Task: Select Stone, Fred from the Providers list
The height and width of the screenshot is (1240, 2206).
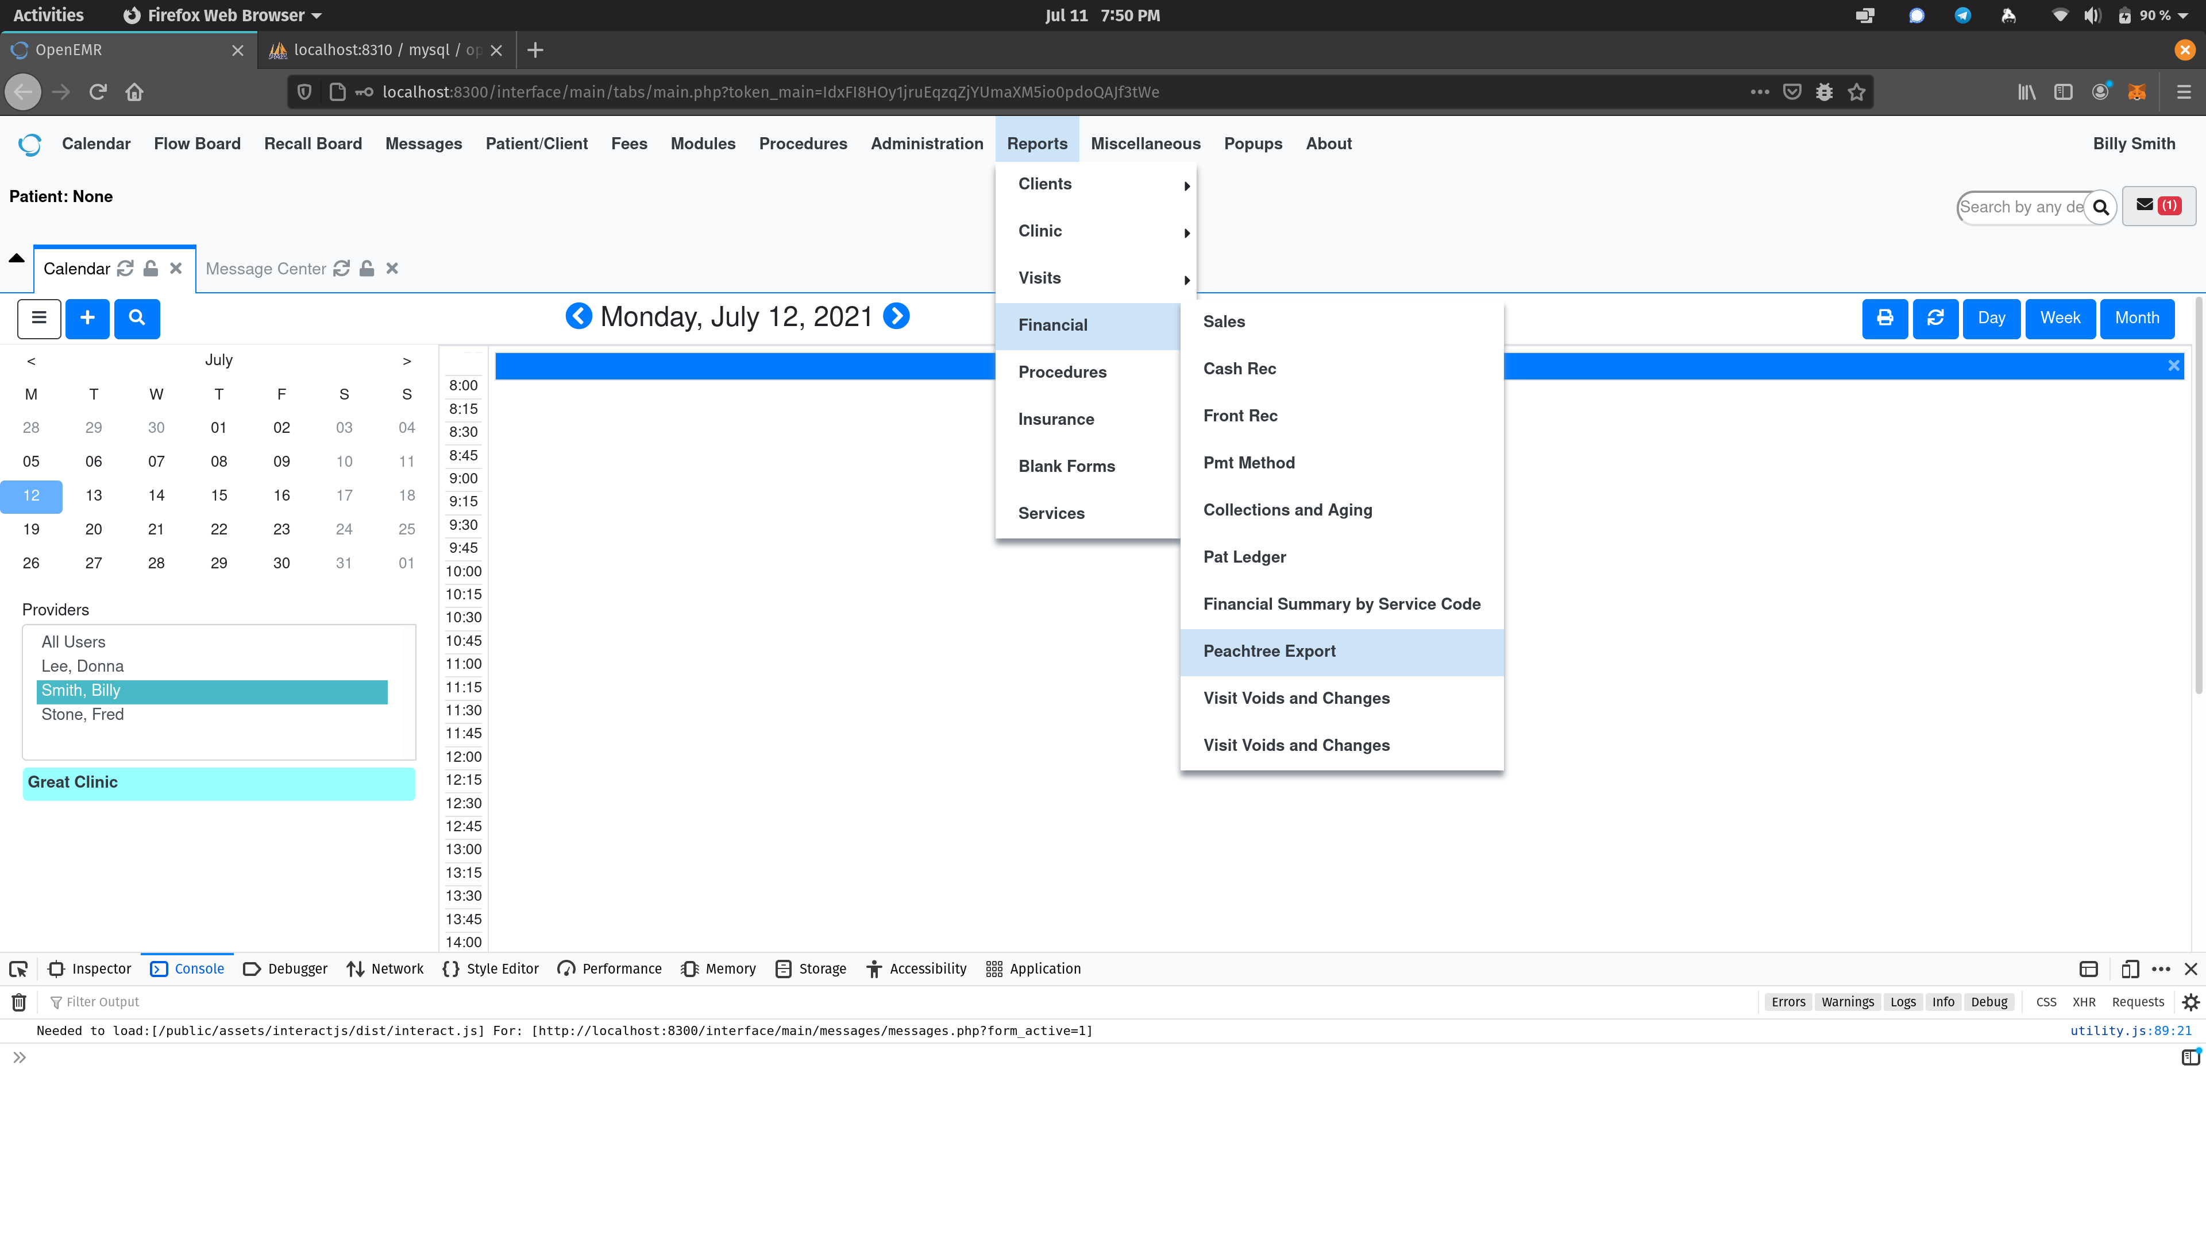Action: [82, 714]
